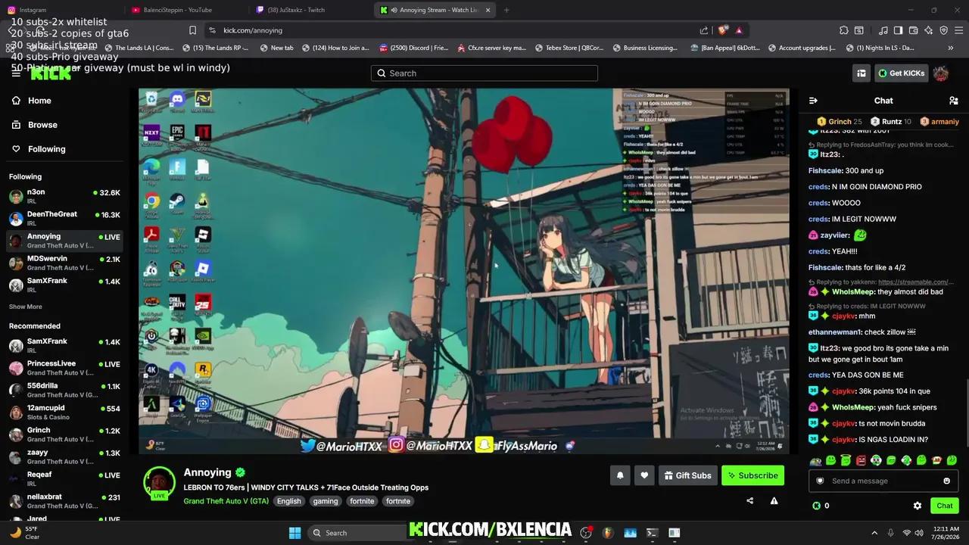Open the chat identity badge icon
The height and width of the screenshot is (545, 969).
[x=820, y=481]
